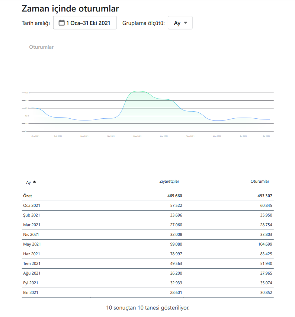Viewport: 295px width, 317px height.
Task: Select the Şub 2021 row
Action: (x=148, y=215)
